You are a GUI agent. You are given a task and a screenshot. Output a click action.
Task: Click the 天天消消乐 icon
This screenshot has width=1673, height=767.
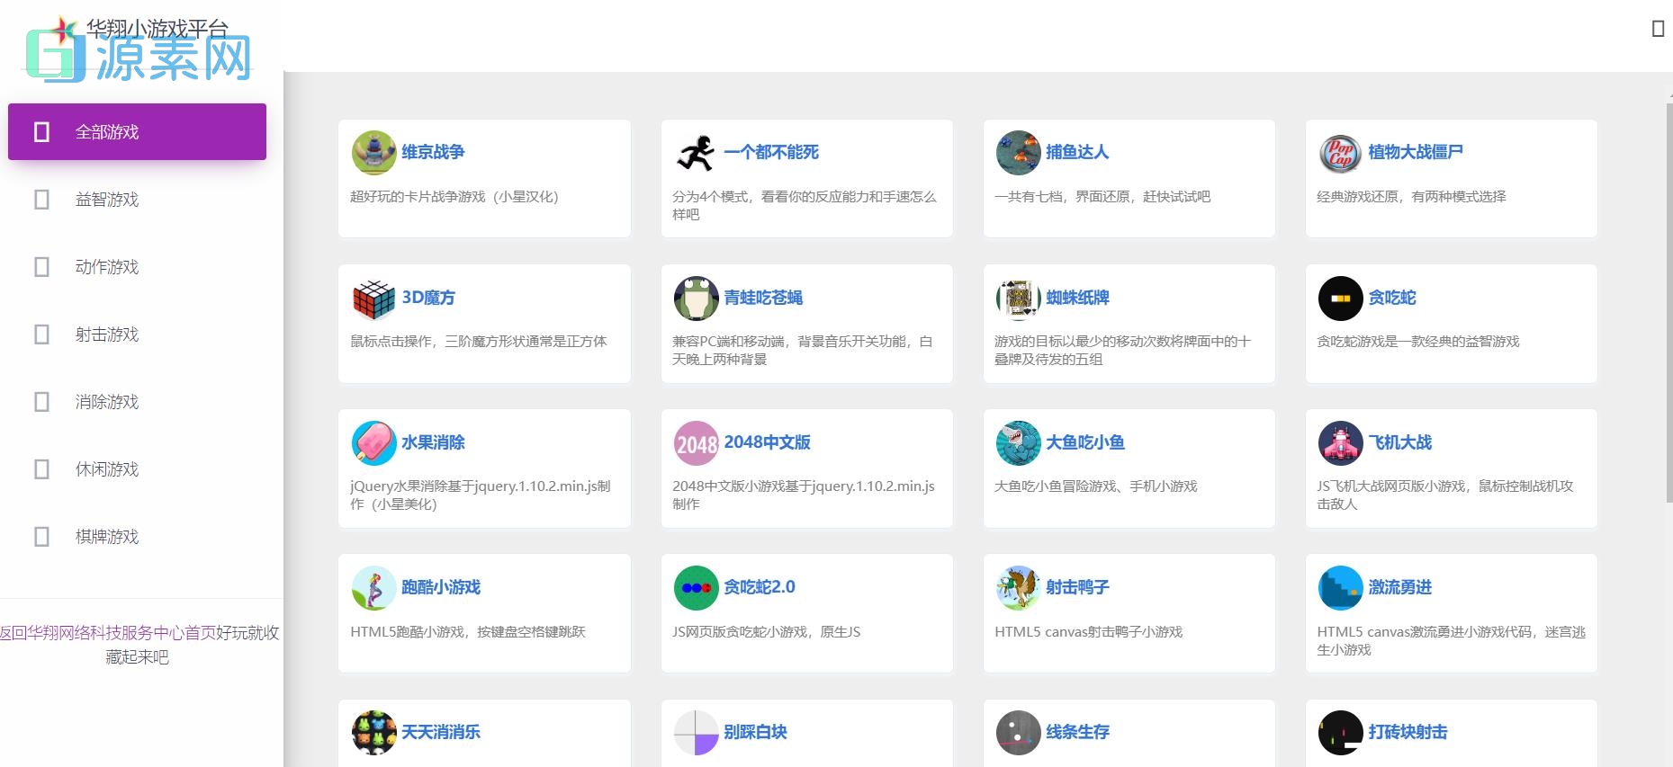(x=373, y=733)
